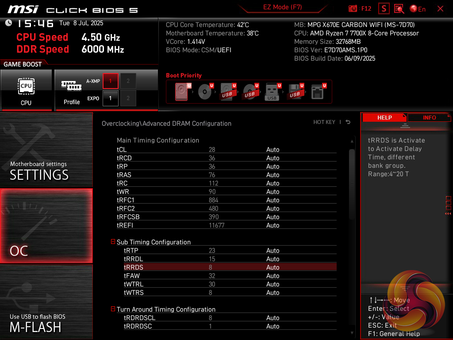Enable A-XMP profile 1
453x340 pixels.
[110, 81]
